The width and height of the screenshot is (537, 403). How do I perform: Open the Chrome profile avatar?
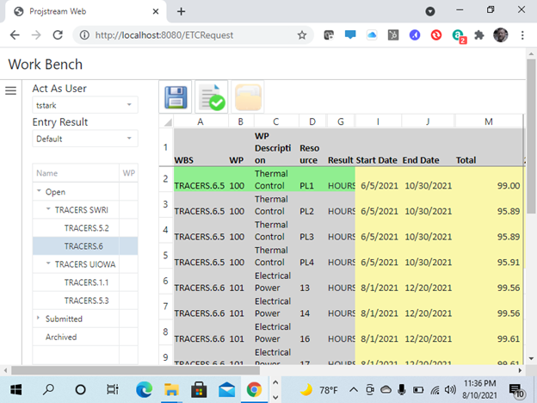pos(500,35)
